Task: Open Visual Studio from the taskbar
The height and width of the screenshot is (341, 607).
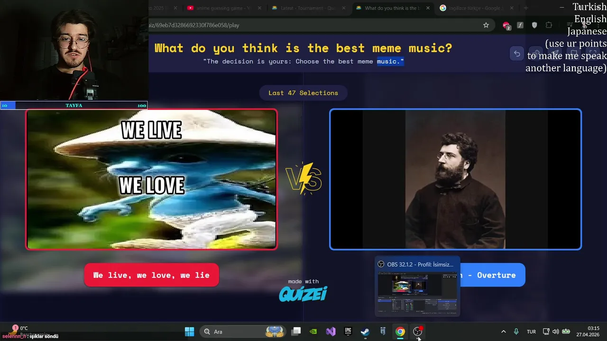Action: coord(331,332)
